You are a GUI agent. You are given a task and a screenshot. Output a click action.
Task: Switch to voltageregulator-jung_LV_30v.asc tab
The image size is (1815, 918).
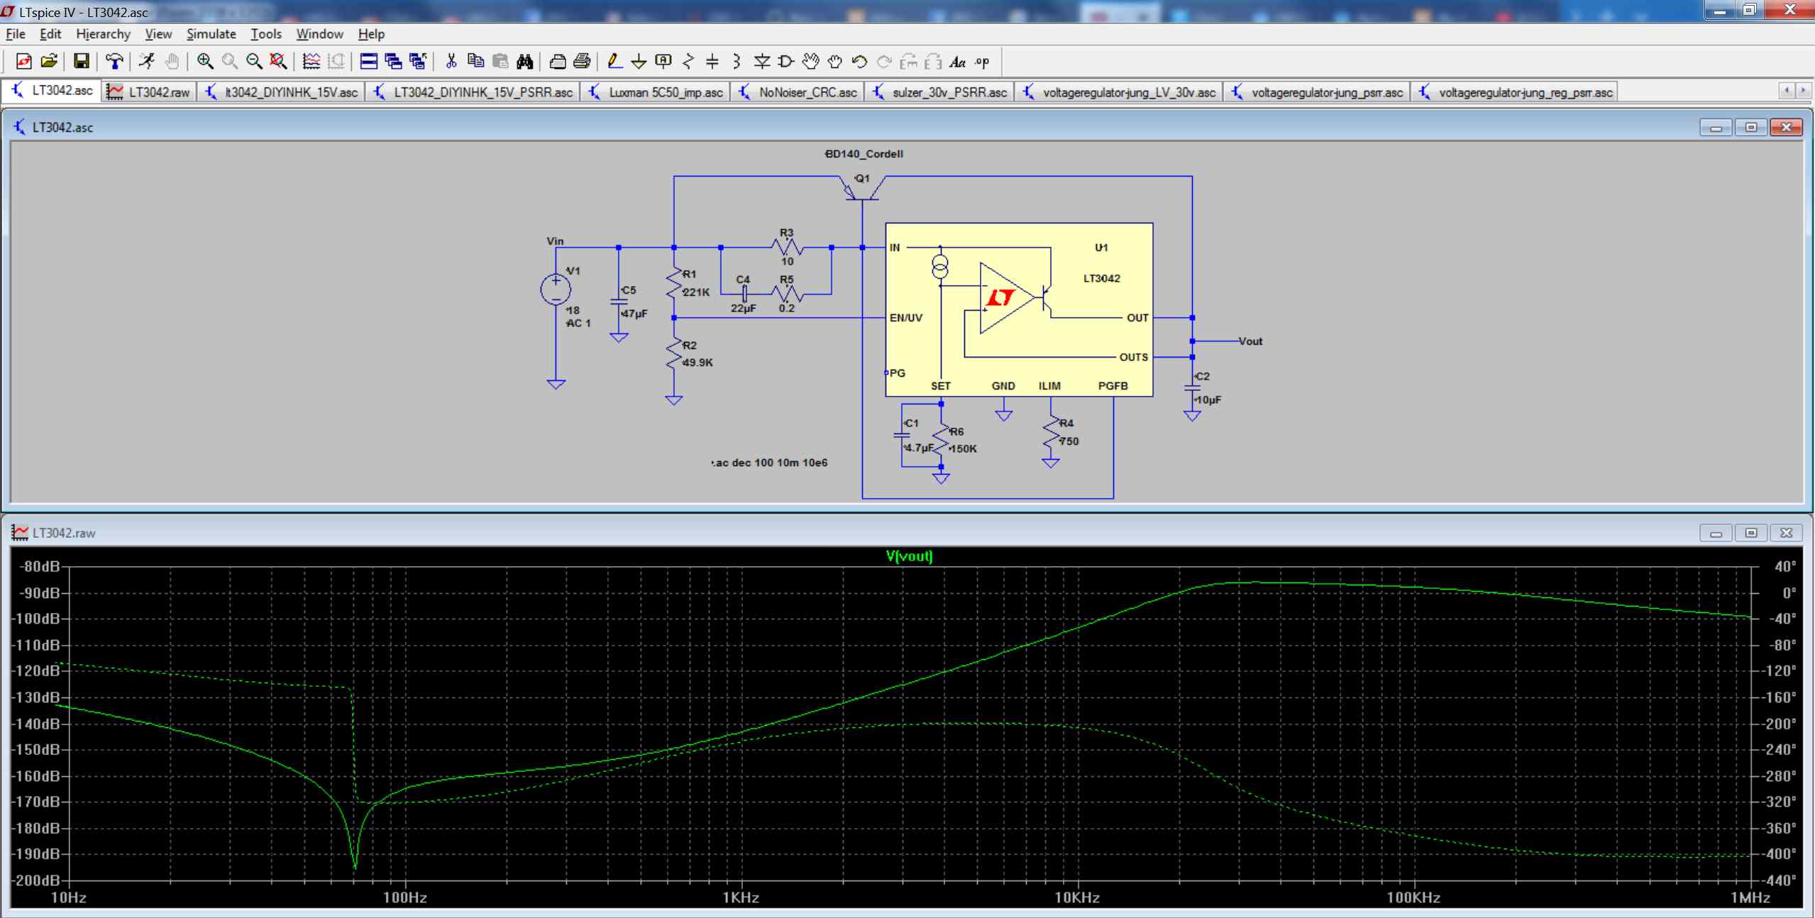click(1119, 92)
